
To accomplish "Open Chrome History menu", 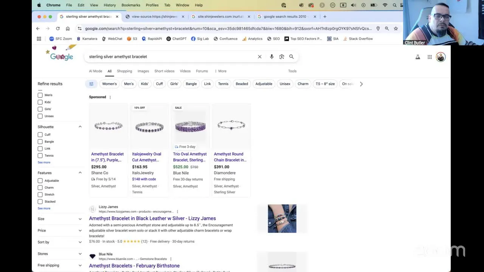I will 110,5.
